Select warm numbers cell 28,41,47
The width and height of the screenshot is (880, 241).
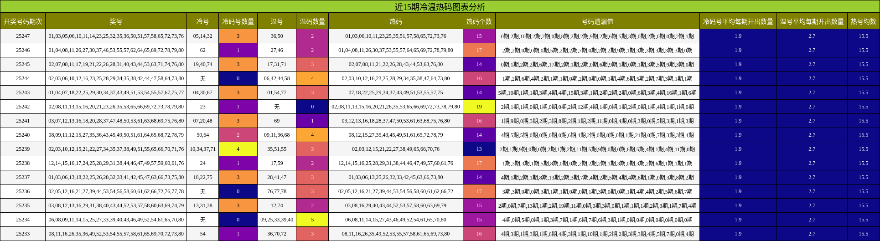(x=277, y=177)
